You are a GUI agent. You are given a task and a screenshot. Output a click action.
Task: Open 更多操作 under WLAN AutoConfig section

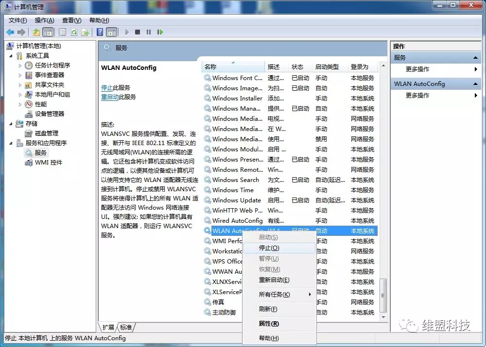coord(436,96)
